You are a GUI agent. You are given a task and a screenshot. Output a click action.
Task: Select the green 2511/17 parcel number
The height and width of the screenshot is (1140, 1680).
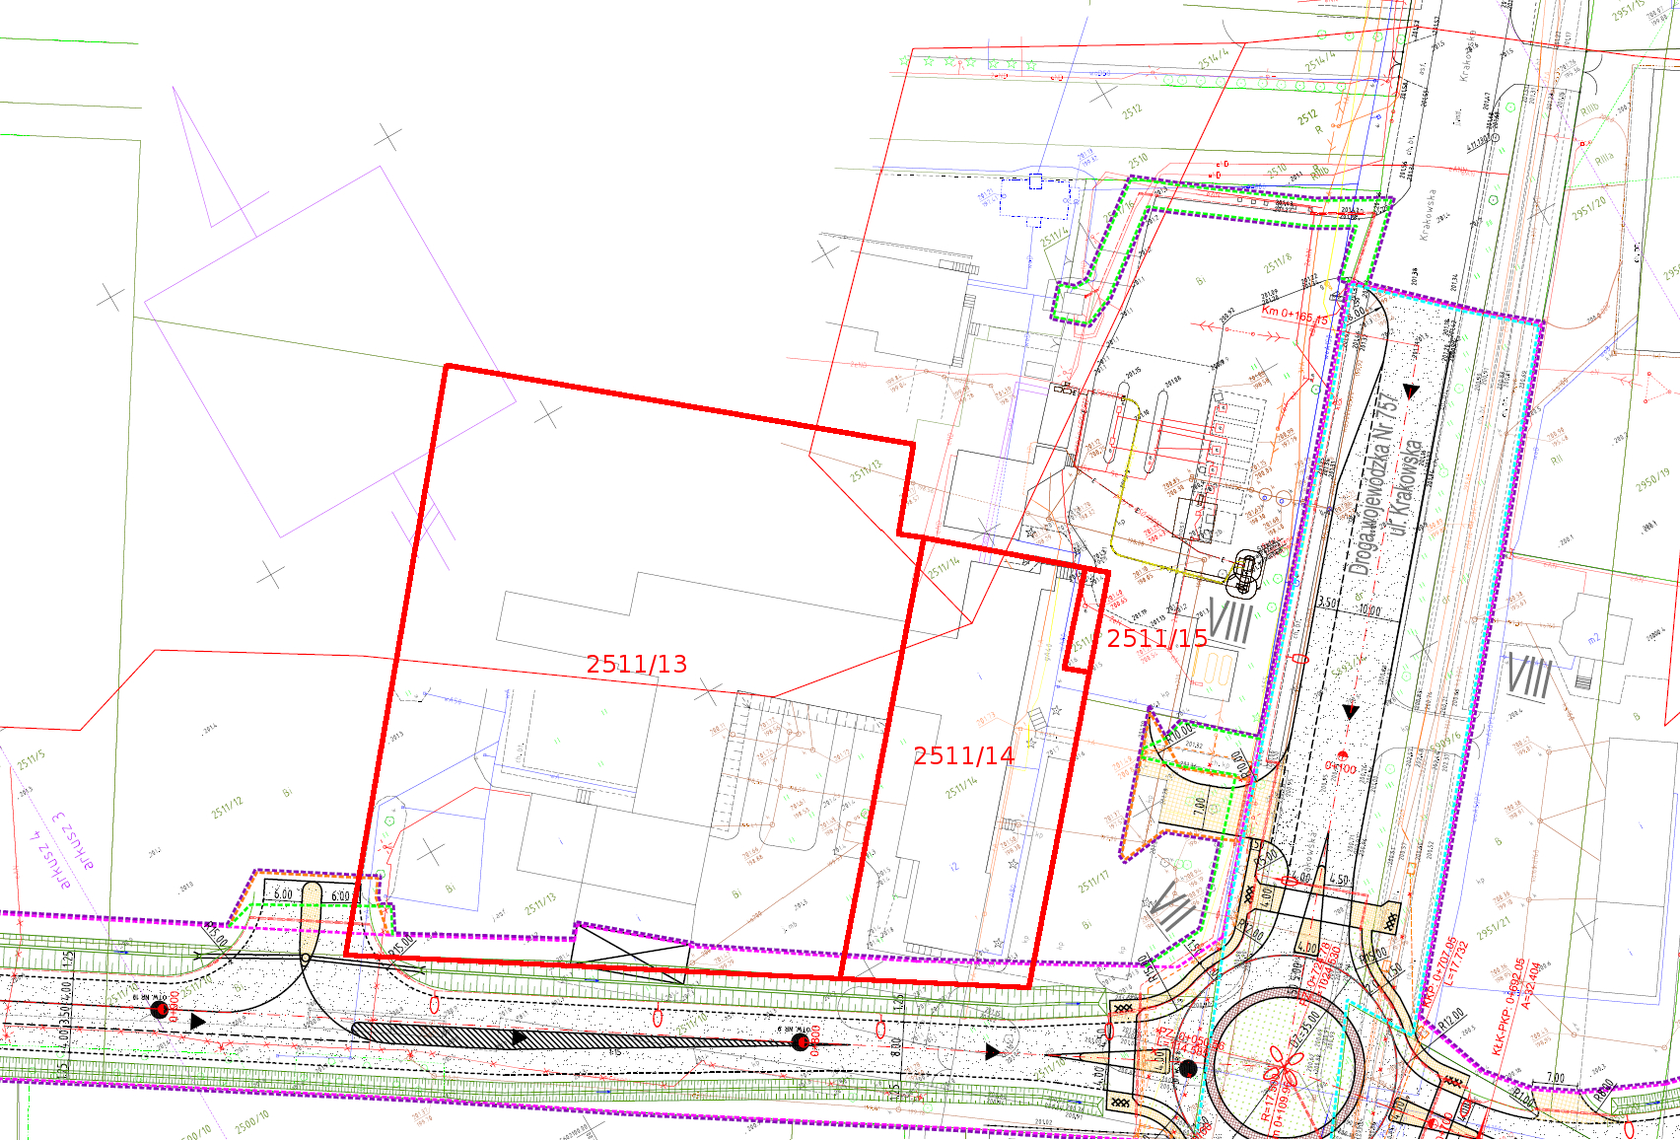click(x=1093, y=881)
